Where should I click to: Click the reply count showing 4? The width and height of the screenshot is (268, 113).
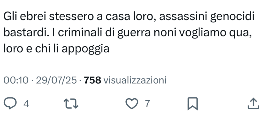tap(26, 104)
